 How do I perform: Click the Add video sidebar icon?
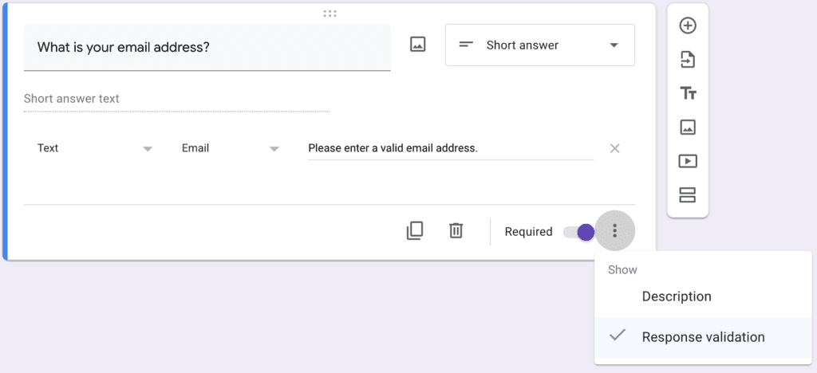(687, 161)
